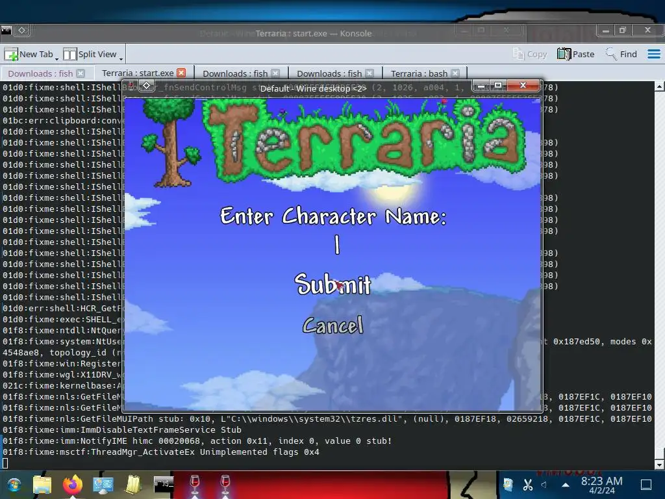Open the Konsole hamburger menu
The image size is (665, 499).
pyautogui.click(x=653, y=55)
